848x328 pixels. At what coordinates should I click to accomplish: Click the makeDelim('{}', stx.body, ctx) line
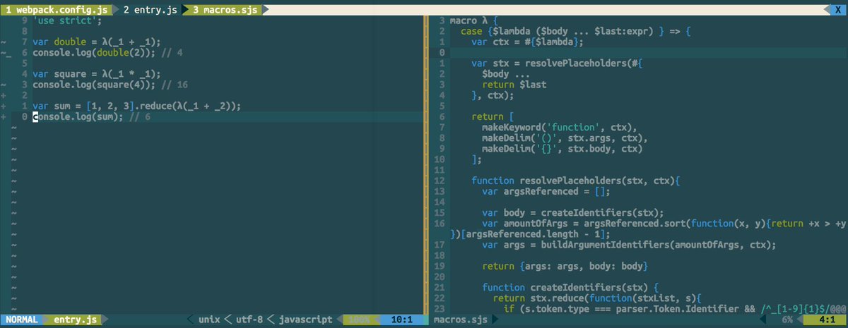[563, 148]
